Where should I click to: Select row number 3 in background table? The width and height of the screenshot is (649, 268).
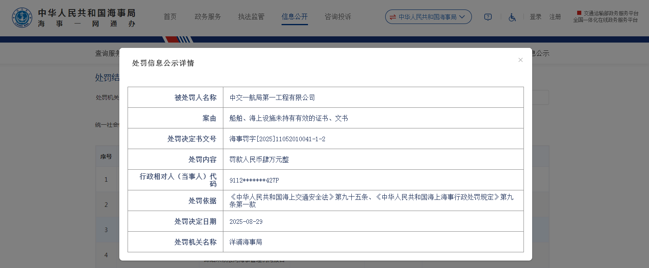click(106, 230)
